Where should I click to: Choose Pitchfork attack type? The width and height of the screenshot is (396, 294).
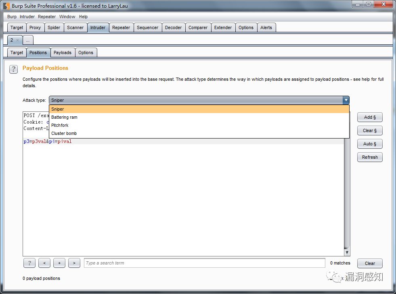(199, 125)
